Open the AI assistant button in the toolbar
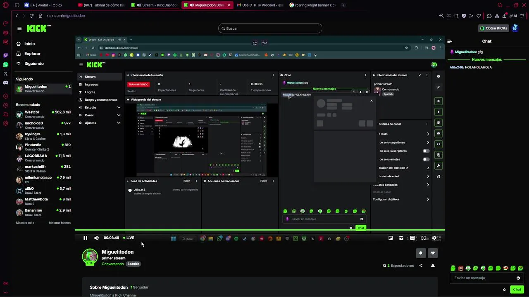Viewport: 529px width, 297px height. click(x=513, y=16)
